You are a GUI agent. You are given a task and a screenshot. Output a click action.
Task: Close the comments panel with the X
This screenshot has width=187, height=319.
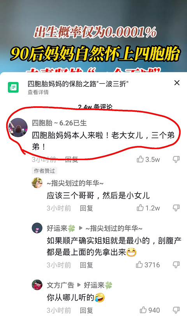point(177,83)
